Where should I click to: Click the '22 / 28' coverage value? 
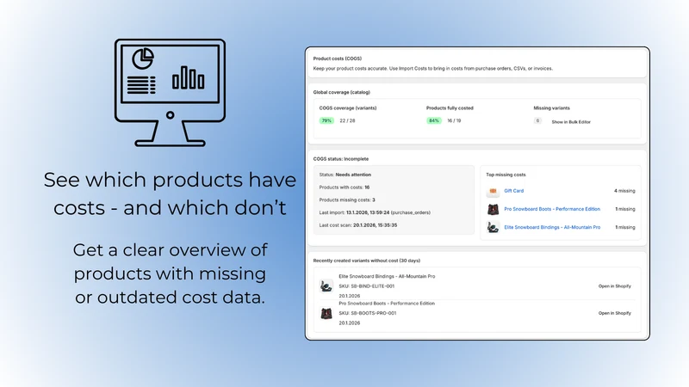click(x=347, y=120)
